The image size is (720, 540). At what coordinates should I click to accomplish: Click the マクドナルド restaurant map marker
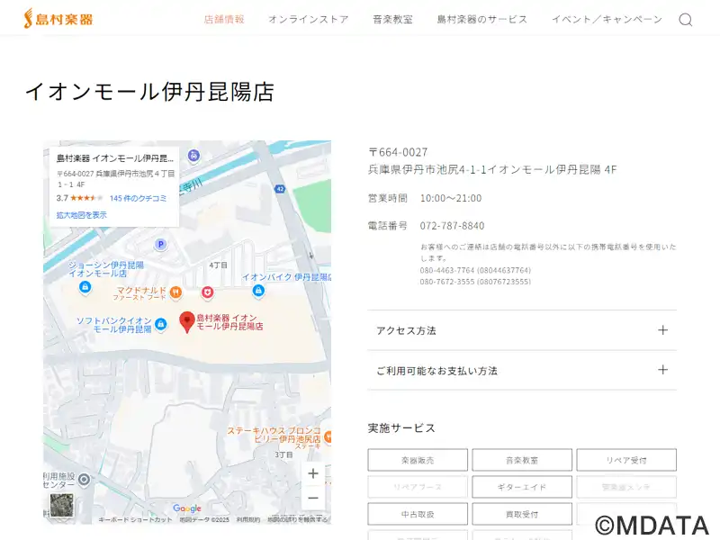point(175,292)
